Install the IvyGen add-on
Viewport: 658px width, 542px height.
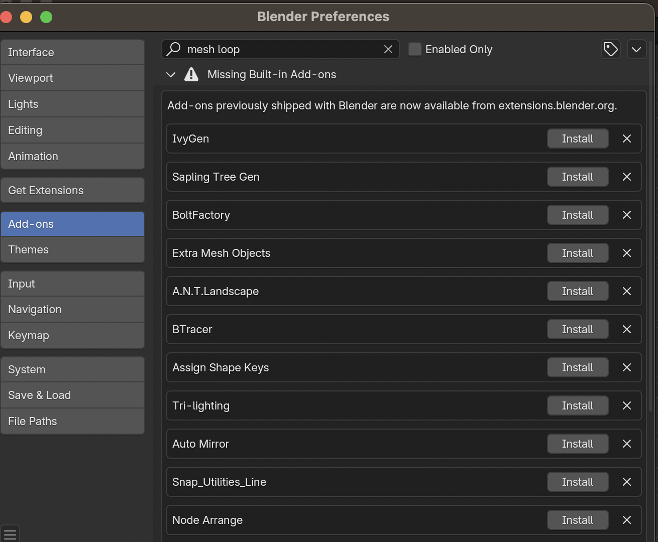pyautogui.click(x=578, y=139)
